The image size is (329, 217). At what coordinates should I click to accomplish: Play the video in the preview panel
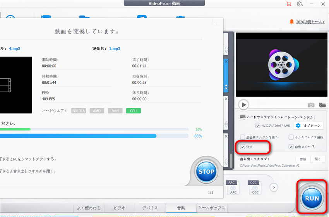click(243, 105)
